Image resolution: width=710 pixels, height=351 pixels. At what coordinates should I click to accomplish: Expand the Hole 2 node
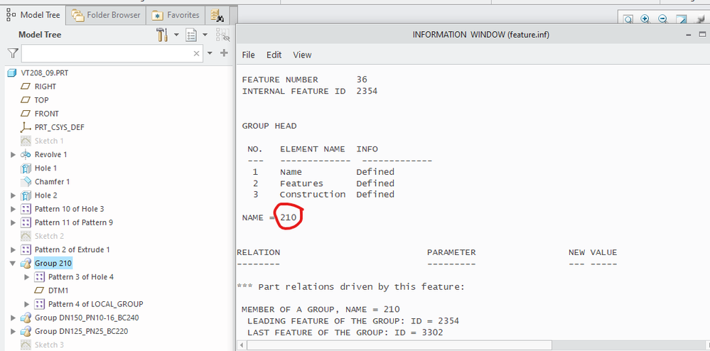point(13,195)
